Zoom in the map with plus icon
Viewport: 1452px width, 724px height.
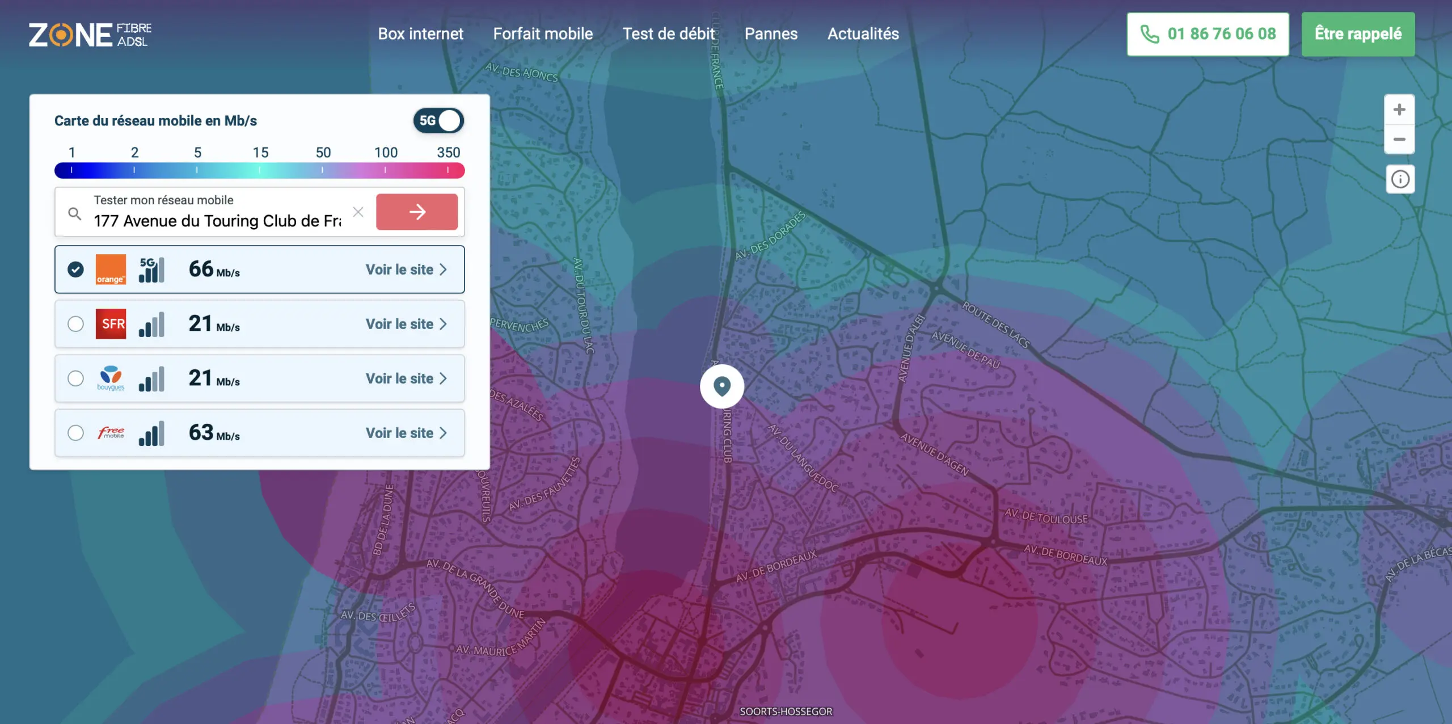[x=1399, y=110]
